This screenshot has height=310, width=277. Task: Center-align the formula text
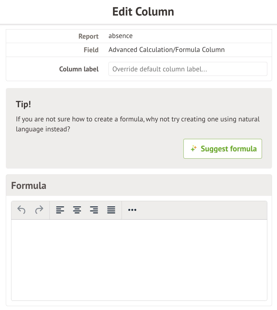click(77, 210)
